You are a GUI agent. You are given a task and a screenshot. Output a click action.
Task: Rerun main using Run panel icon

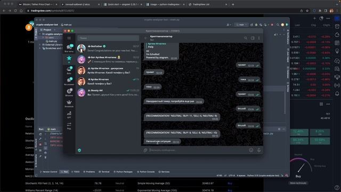pos(40,134)
